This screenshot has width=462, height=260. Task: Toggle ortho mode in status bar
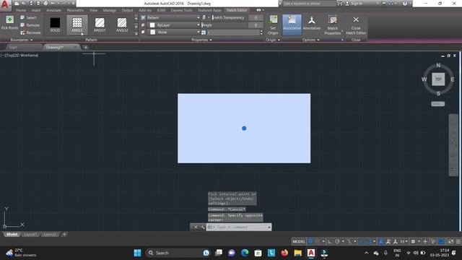[330, 241]
